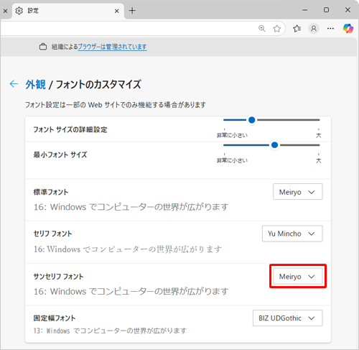Maximize the browser window

[x=326, y=10]
